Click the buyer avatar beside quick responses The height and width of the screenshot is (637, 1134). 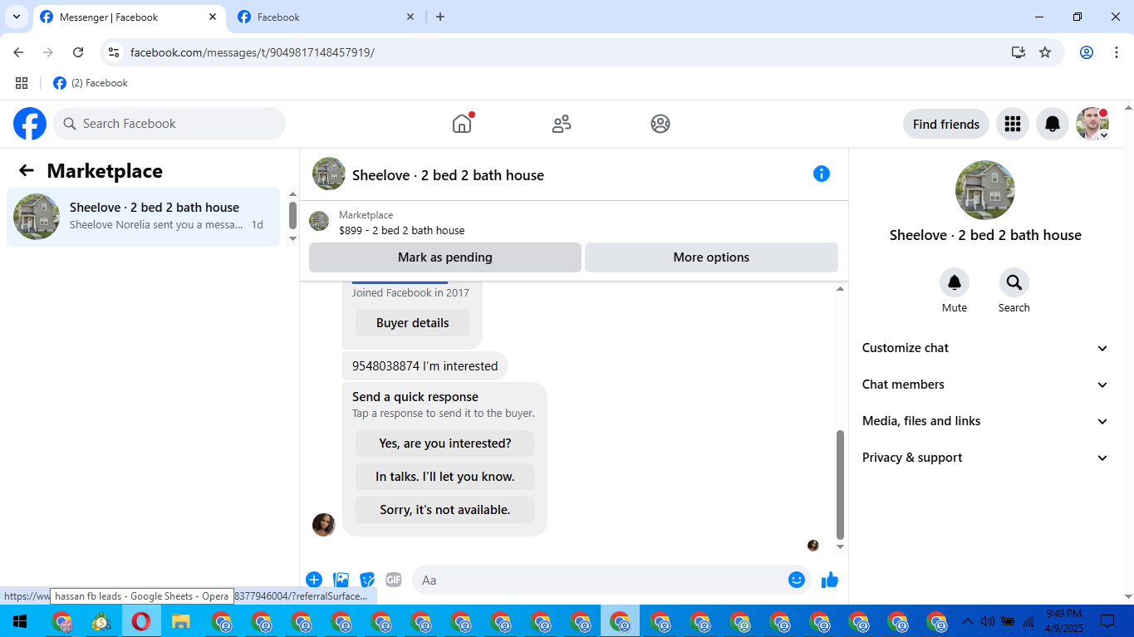point(323,525)
